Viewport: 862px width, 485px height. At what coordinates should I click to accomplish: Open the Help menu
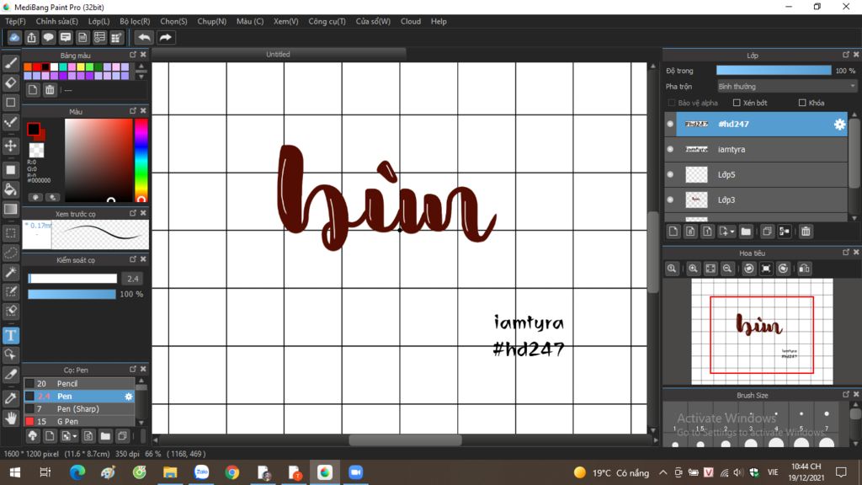pos(439,21)
